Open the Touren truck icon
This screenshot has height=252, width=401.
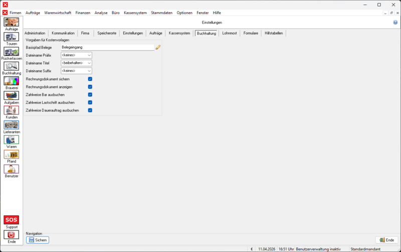coord(11,37)
